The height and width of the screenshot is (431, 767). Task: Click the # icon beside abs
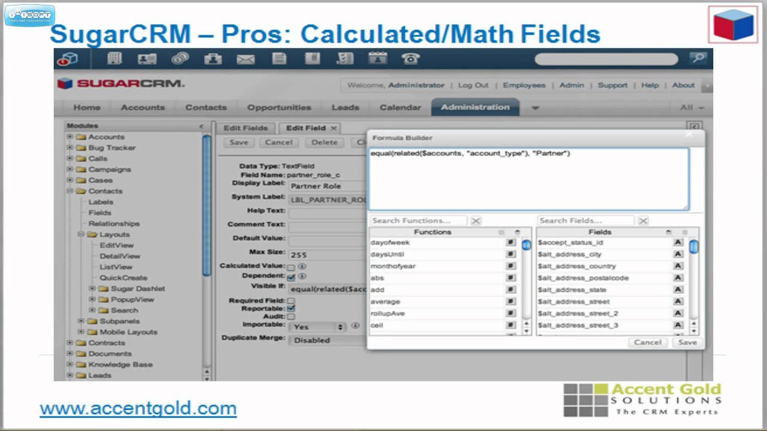click(511, 278)
